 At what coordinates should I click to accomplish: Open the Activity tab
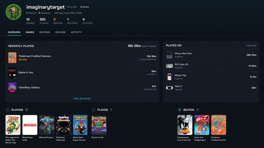76,32
